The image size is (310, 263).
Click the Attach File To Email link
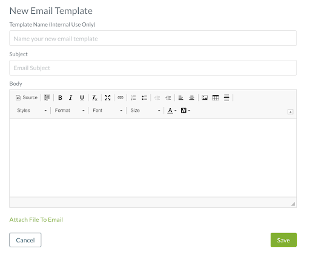[36, 219]
